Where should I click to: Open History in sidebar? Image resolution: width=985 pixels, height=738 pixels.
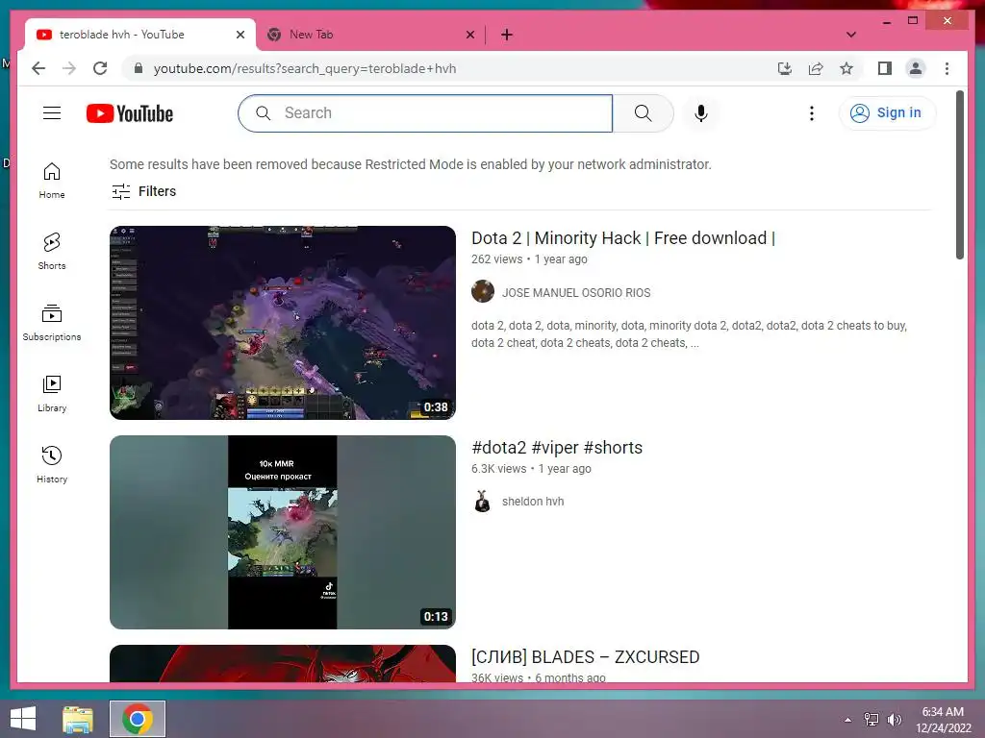[52, 464]
